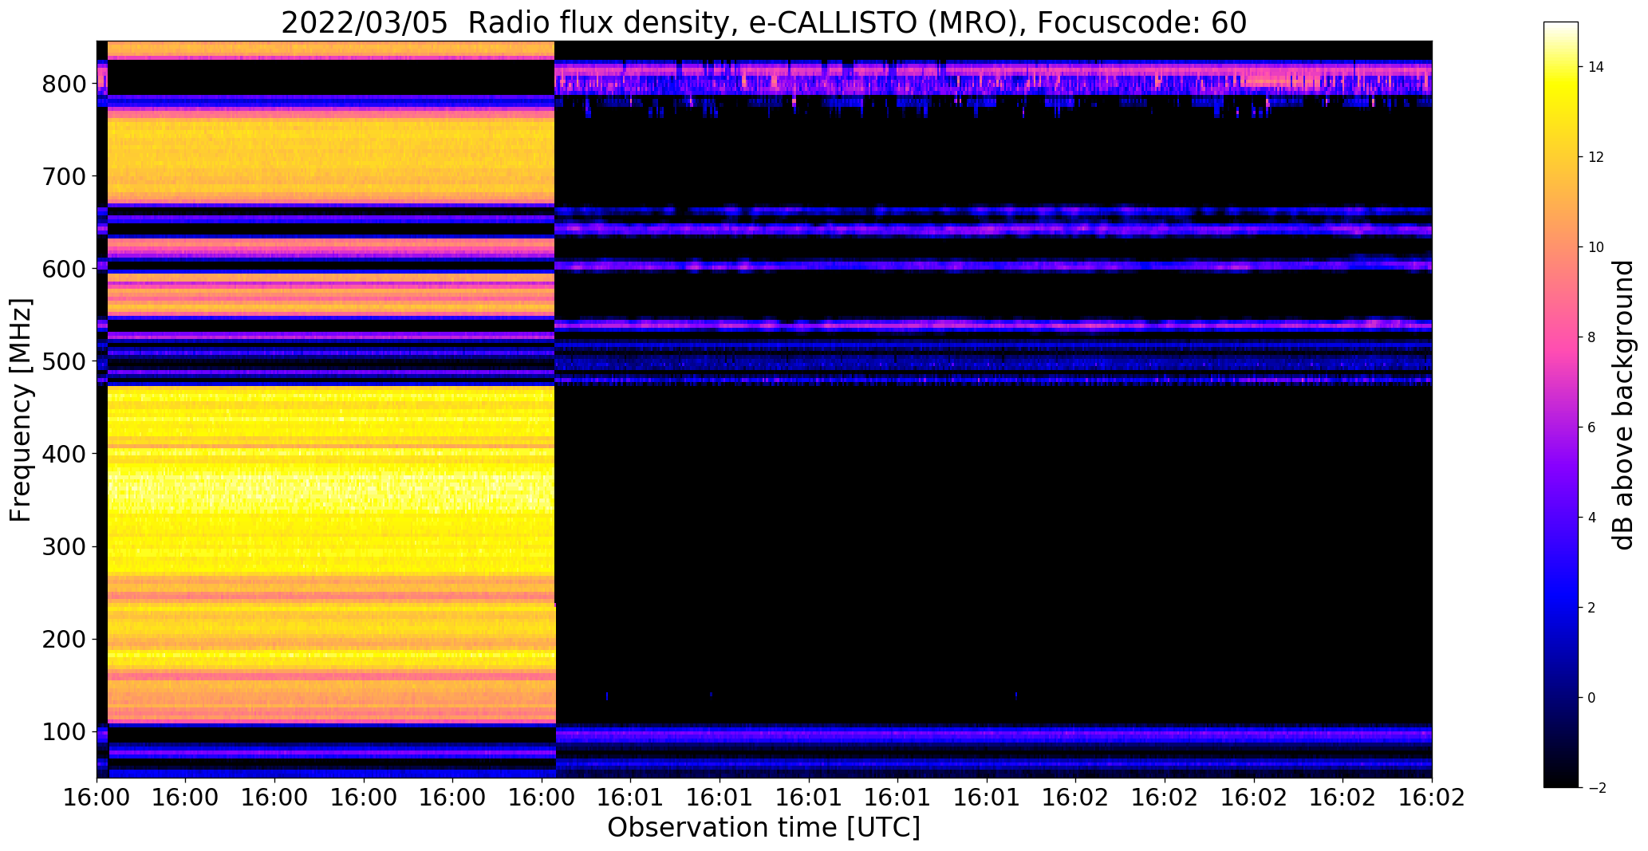Click the 800 frequency tick label

point(64,84)
